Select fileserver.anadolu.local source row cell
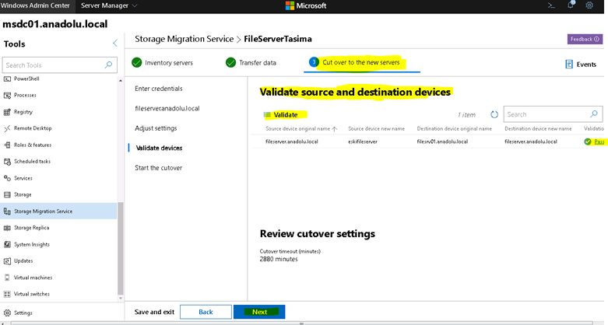The height and width of the screenshot is (325, 608). 292,142
